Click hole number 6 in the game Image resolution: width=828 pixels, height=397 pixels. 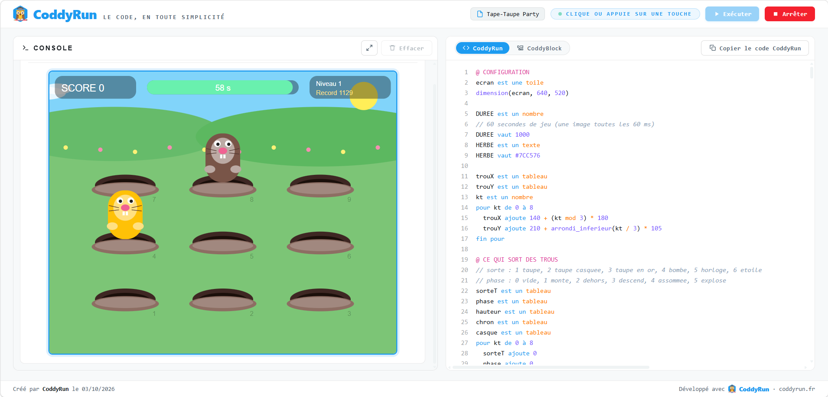320,243
